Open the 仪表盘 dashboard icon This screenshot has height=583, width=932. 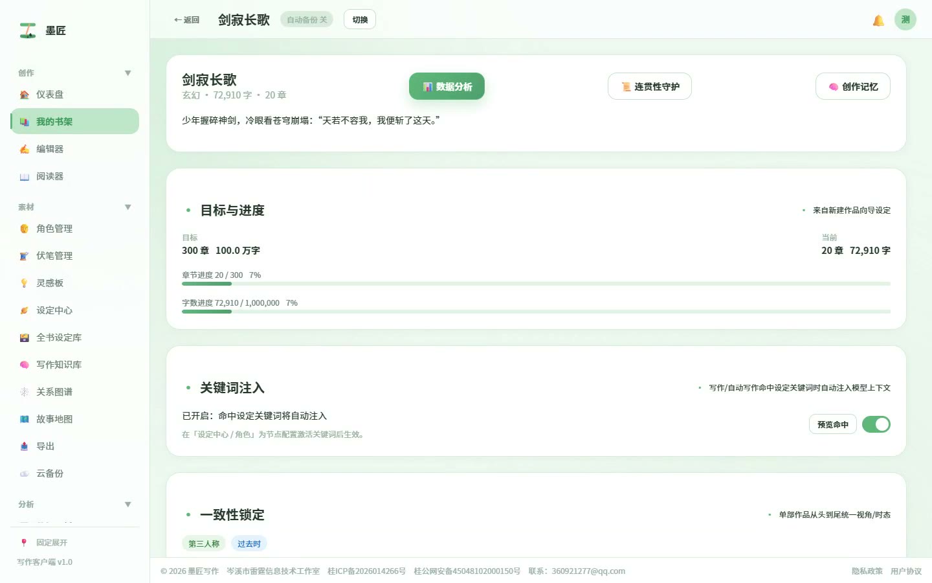pyautogui.click(x=25, y=95)
